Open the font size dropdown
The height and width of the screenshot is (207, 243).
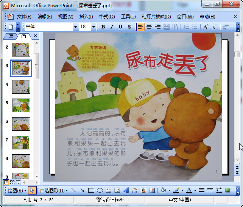pos(93,27)
